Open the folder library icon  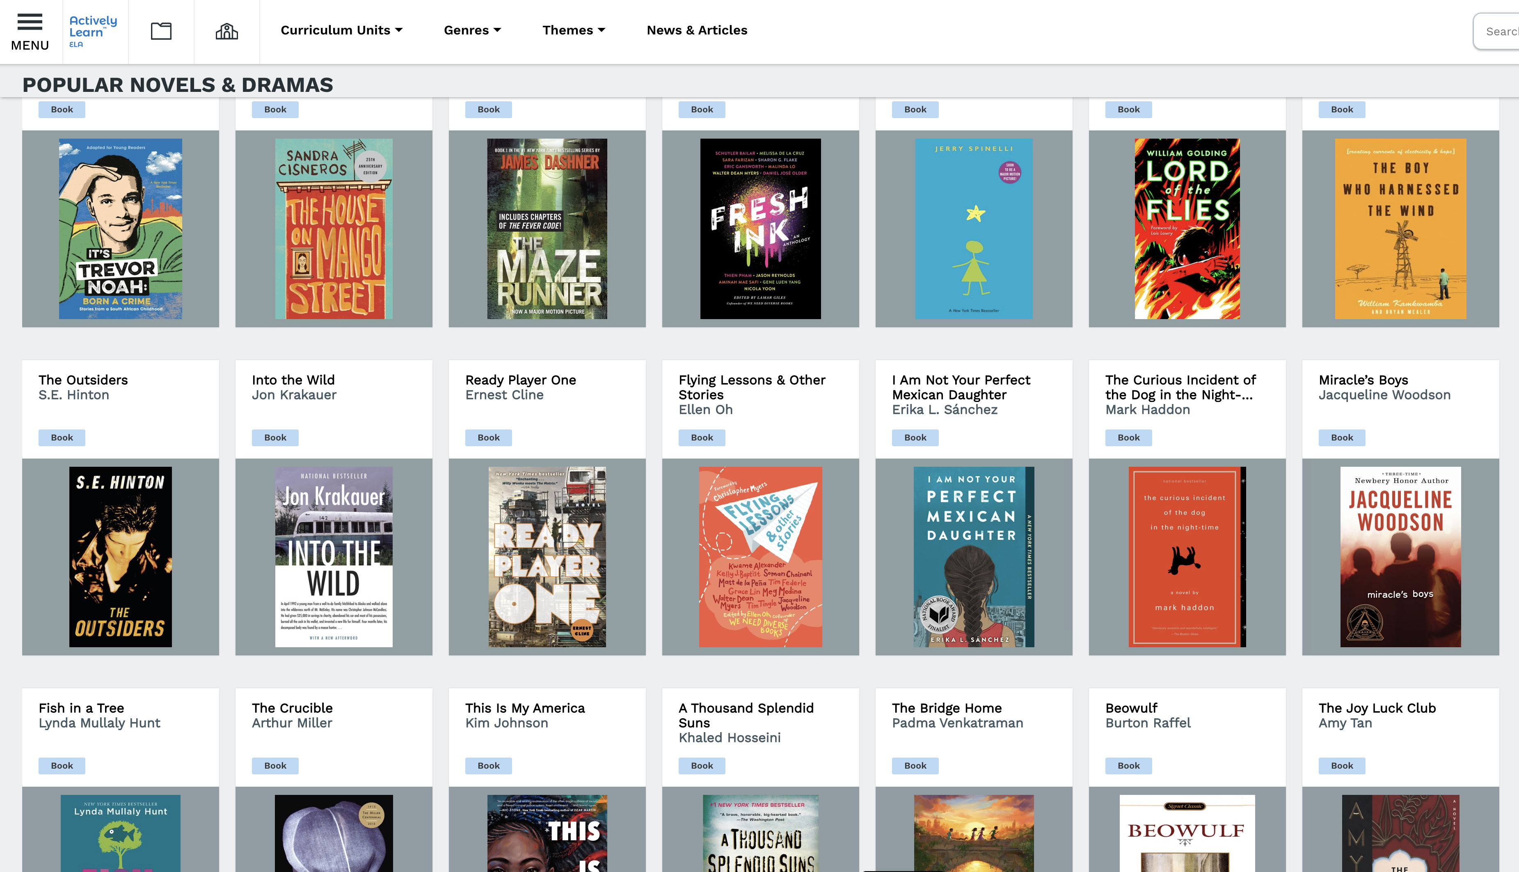(x=160, y=31)
